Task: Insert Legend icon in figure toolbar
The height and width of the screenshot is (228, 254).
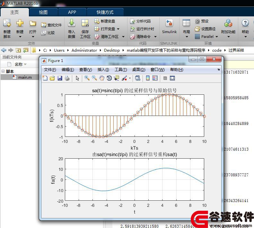Action: coord(155,78)
